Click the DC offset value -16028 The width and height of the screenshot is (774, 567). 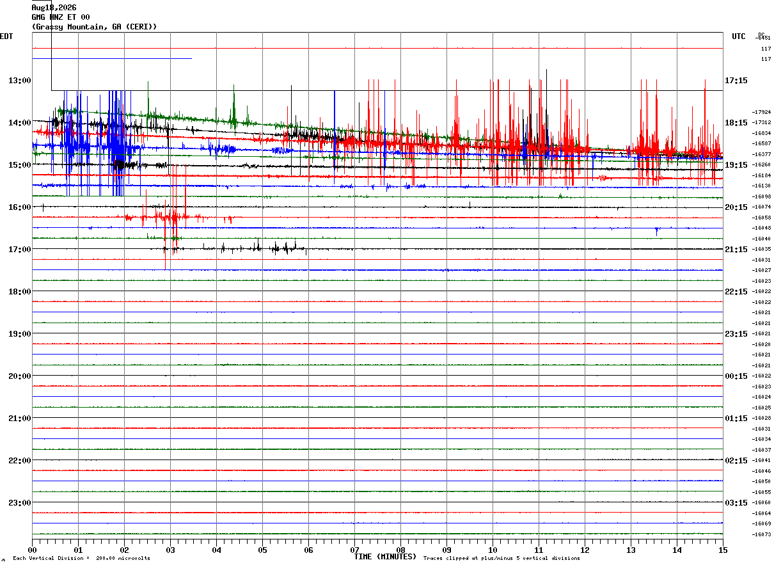[x=761, y=418]
